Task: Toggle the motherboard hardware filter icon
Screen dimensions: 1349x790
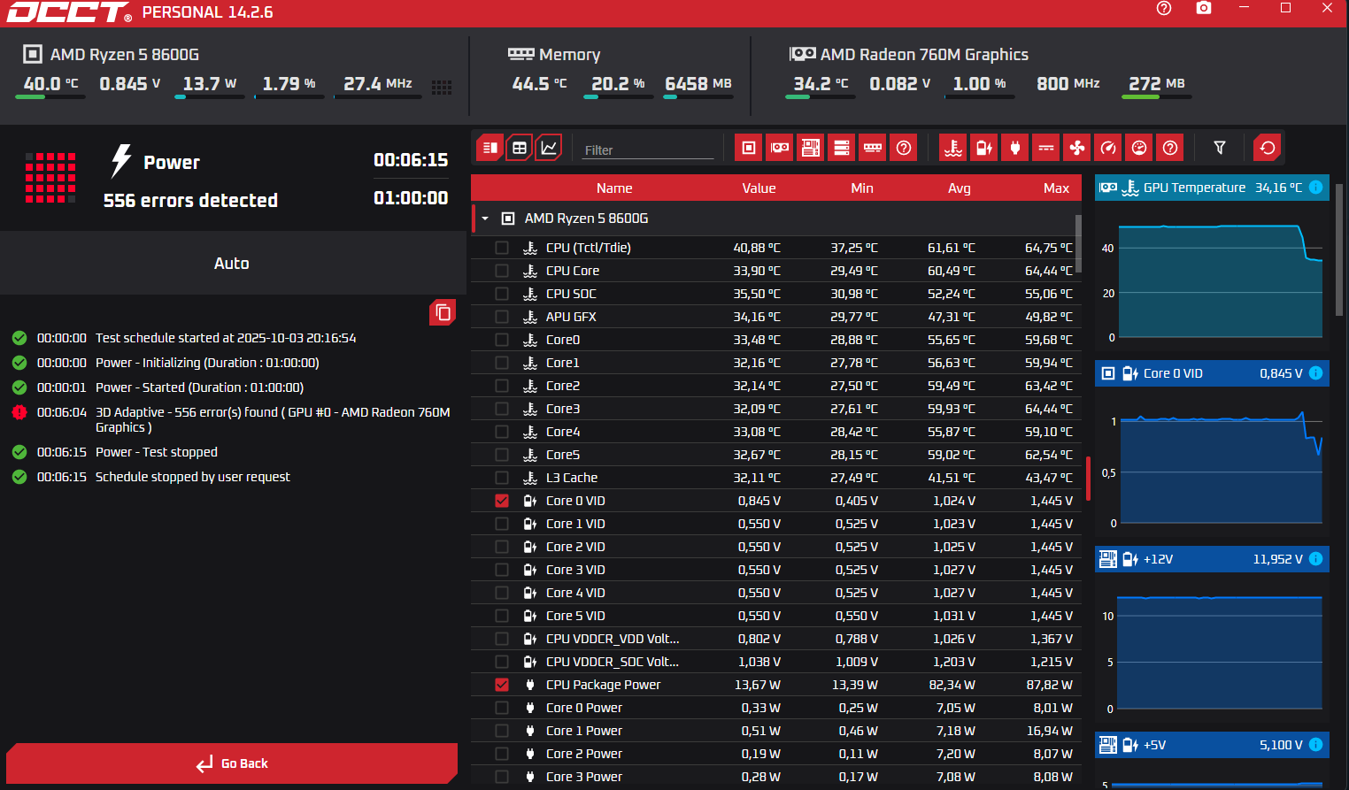Action: (811, 148)
